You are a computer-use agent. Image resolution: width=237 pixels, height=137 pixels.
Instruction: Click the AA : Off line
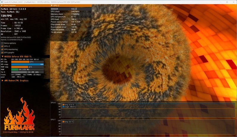pyautogui.click(x=9, y=34)
